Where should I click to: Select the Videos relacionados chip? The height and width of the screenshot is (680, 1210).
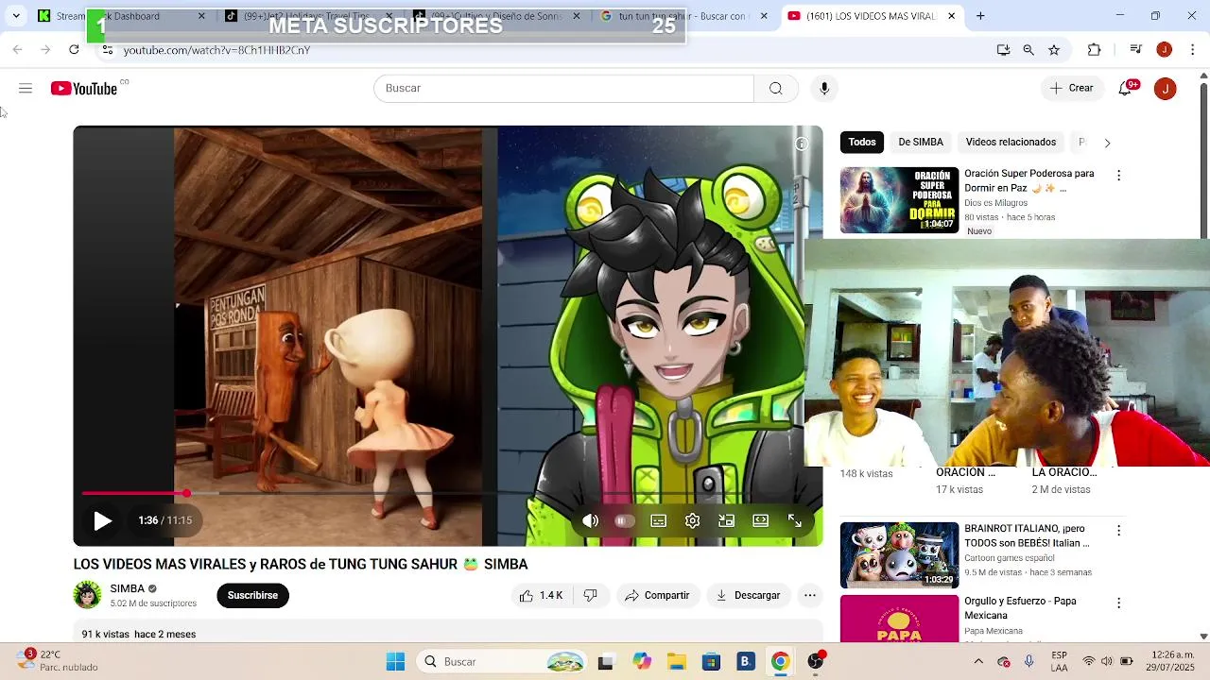click(x=1011, y=142)
